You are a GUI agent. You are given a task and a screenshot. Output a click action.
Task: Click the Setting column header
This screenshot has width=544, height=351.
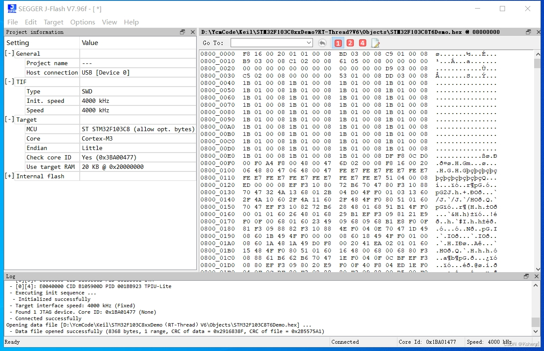click(x=42, y=43)
